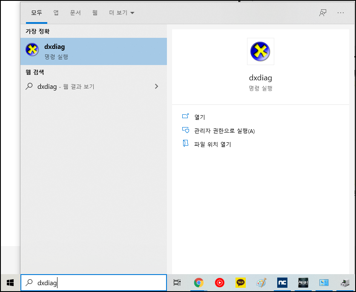Open the Paint palette app in taskbar
The height and width of the screenshot is (292, 356).
261,283
